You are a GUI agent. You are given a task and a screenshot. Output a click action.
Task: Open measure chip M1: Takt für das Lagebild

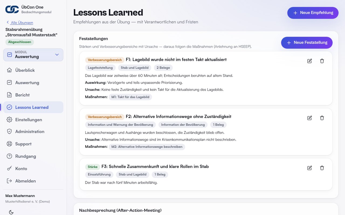coord(130,97)
